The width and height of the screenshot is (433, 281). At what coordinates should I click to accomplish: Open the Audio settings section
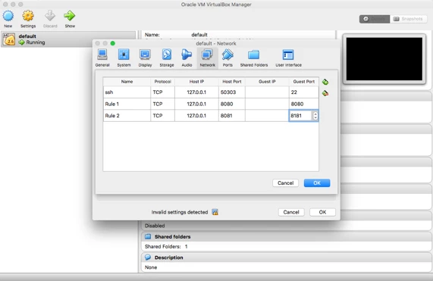pos(187,58)
